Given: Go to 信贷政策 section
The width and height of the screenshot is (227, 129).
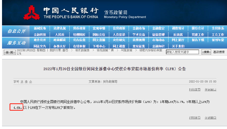Looking at the screenshot, I should coord(119,28).
